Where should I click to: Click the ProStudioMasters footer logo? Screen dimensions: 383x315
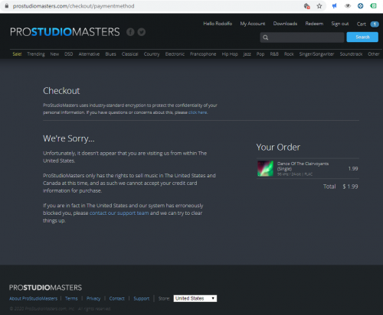(45, 287)
